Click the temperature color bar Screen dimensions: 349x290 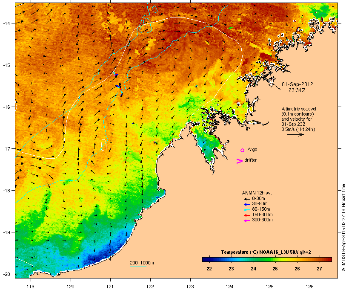267,259
